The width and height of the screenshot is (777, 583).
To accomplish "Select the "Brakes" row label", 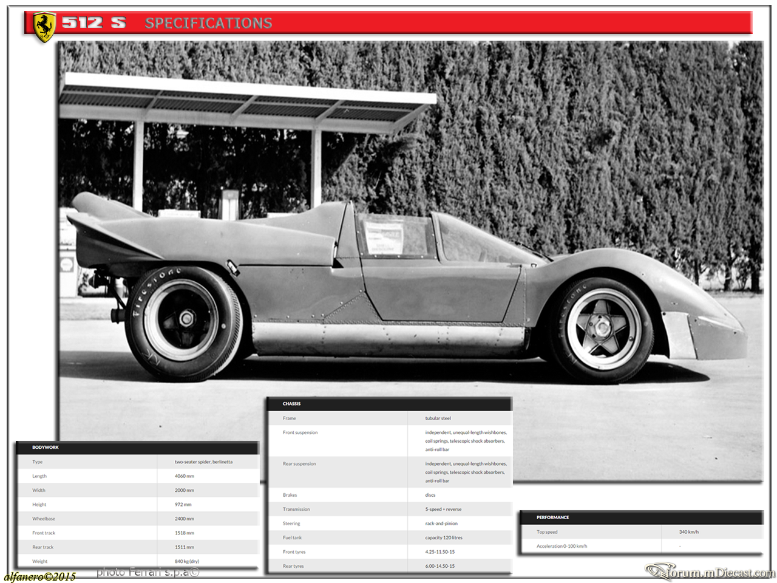I will pos(290,495).
